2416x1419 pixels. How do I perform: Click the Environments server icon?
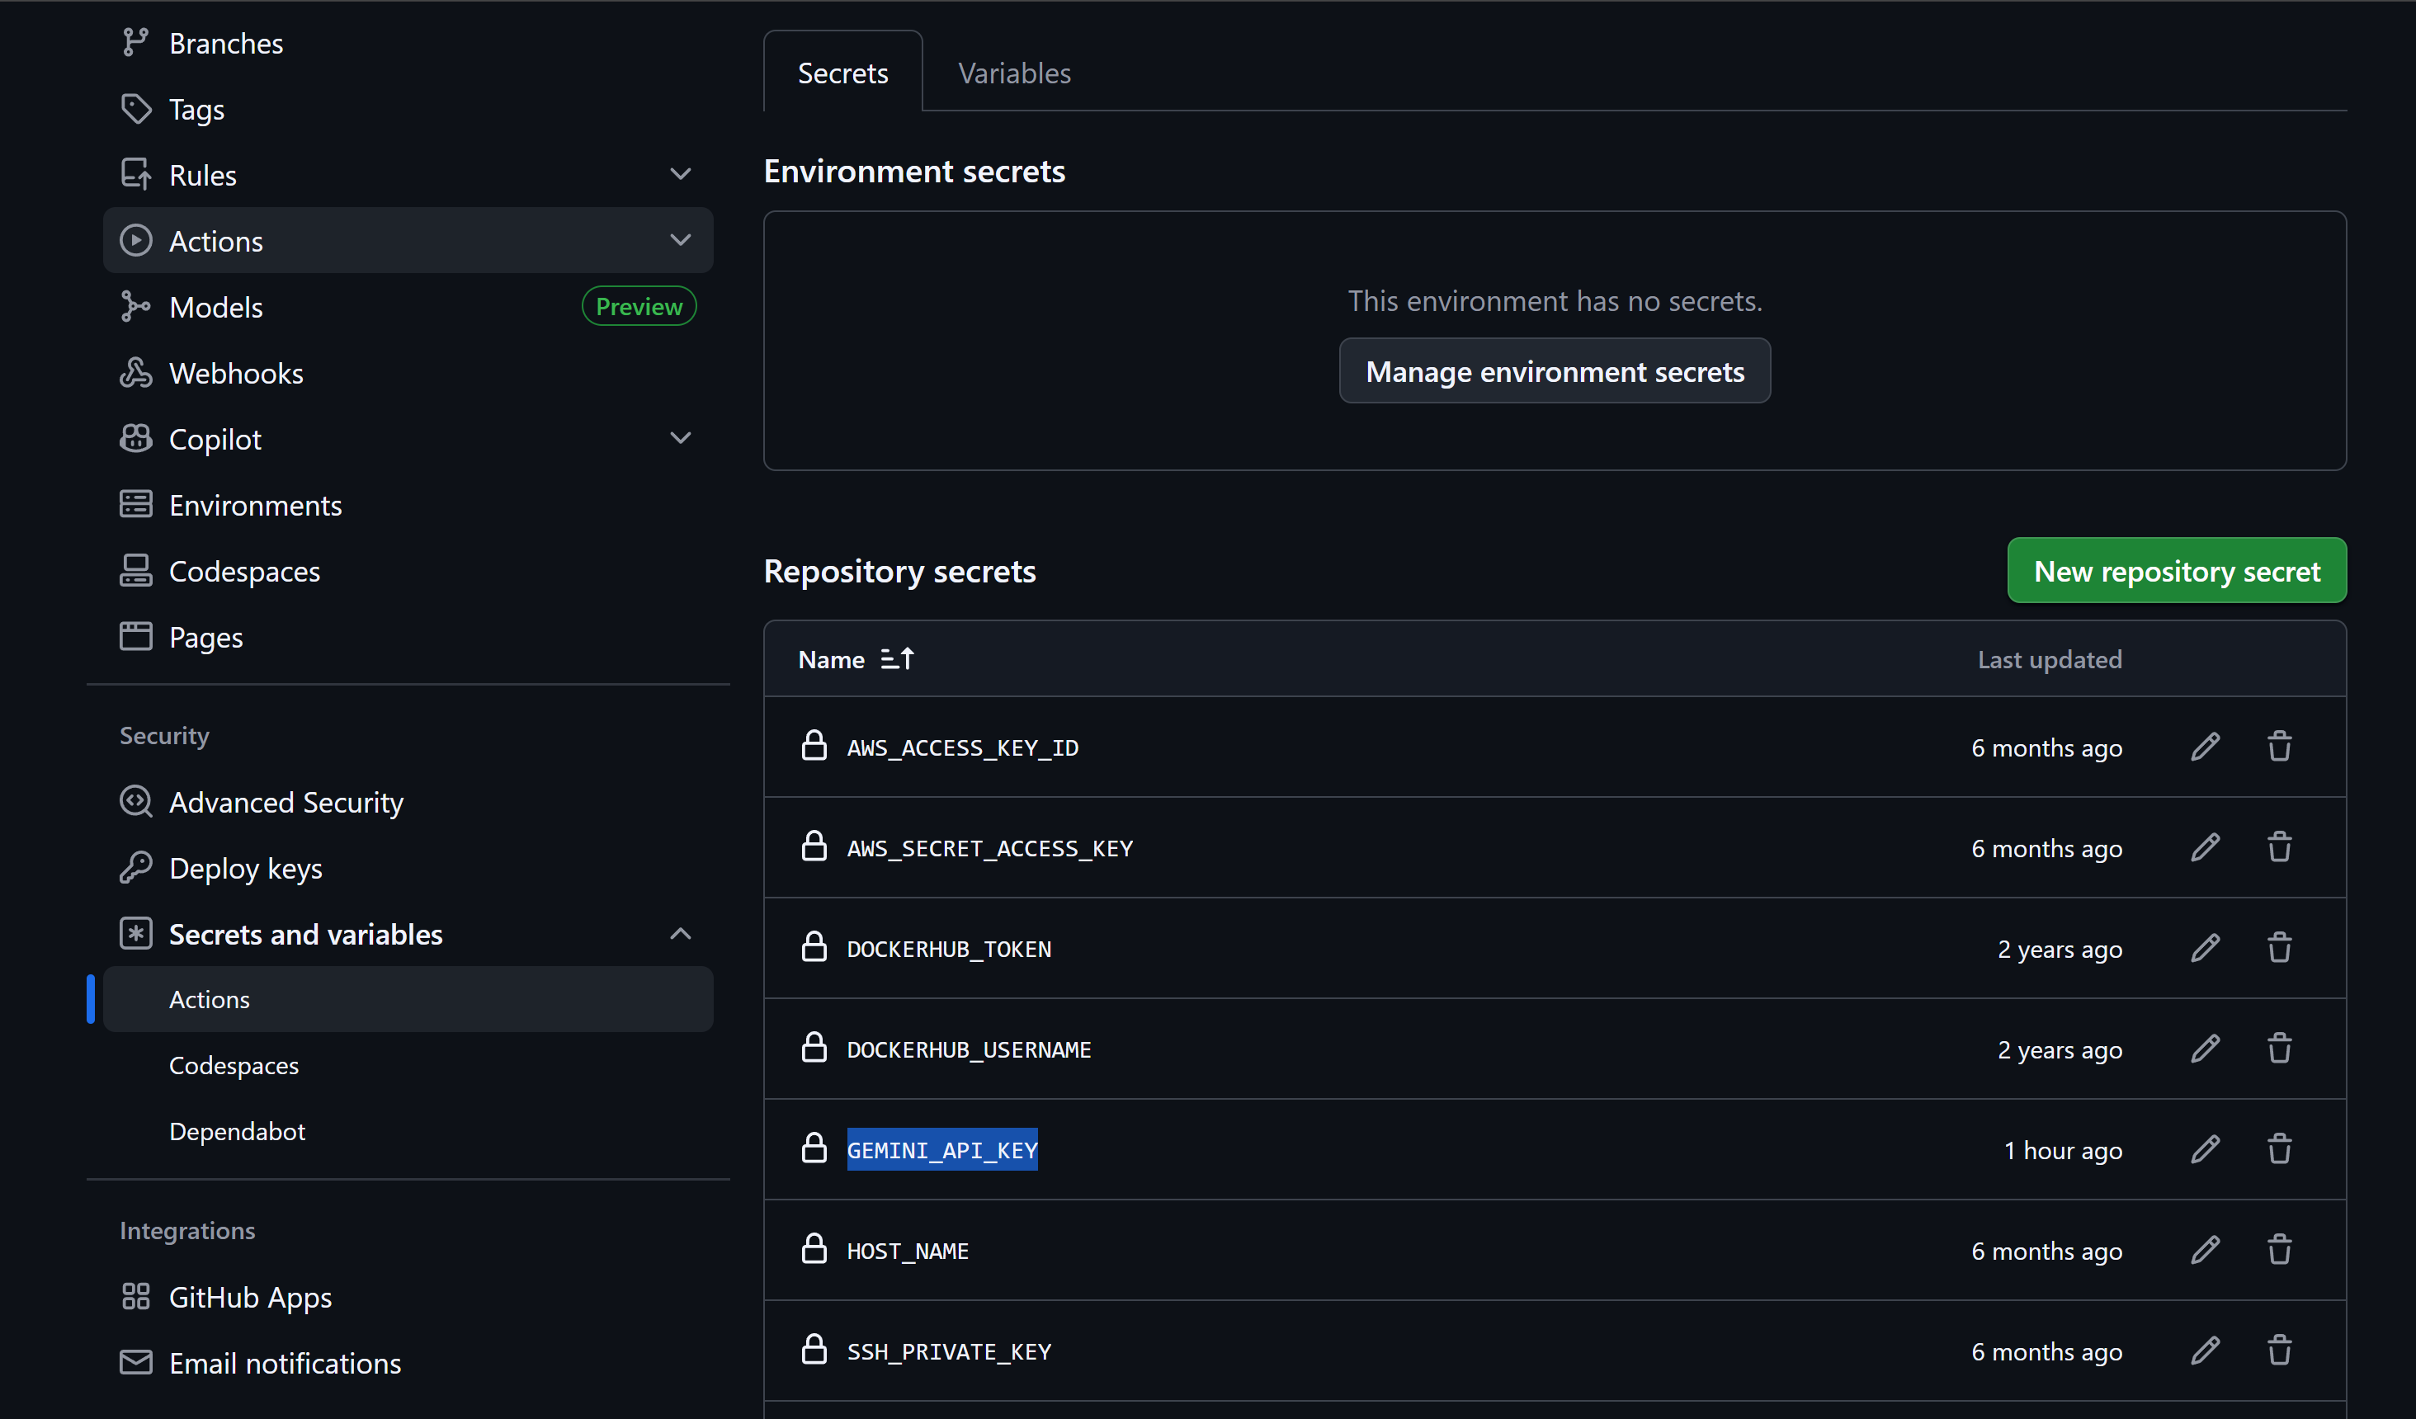pyautogui.click(x=135, y=504)
